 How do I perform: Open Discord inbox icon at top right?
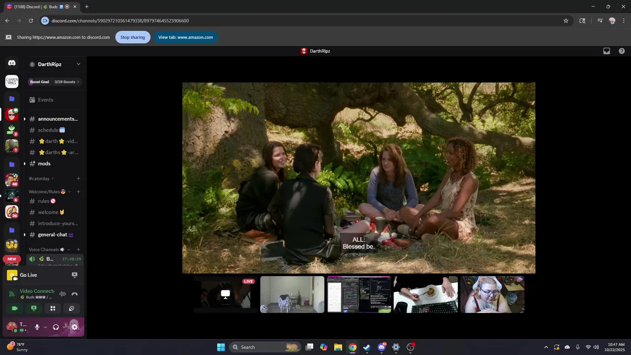pos(607,51)
